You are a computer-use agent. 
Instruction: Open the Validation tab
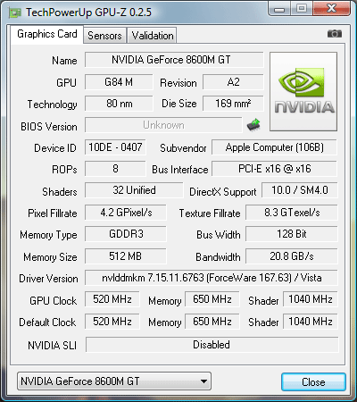[x=153, y=36]
